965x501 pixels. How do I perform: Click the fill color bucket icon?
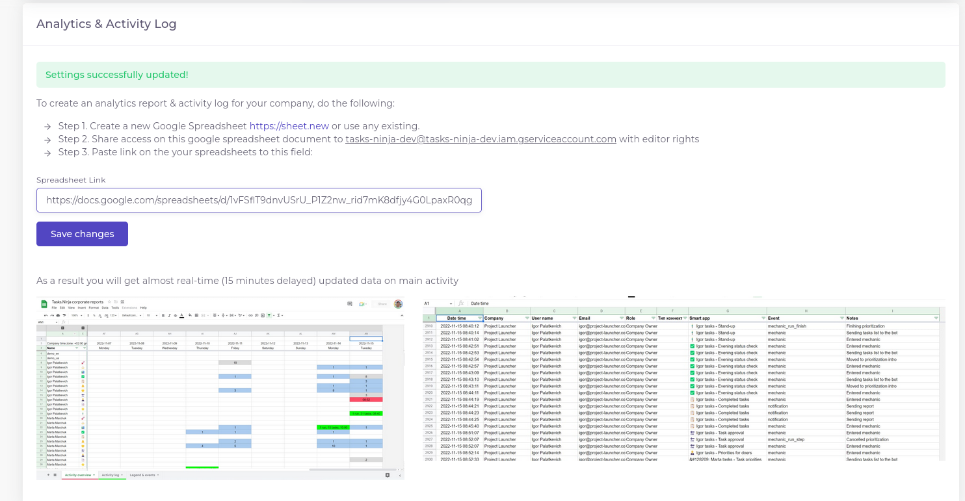189,315
